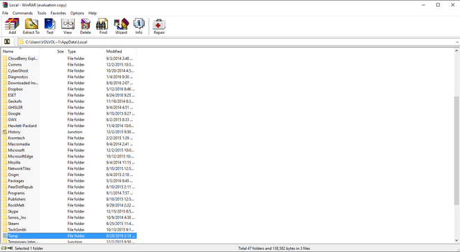Sort by the Name column header
460x252 pixels.
pyautogui.click(x=21, y=52)
